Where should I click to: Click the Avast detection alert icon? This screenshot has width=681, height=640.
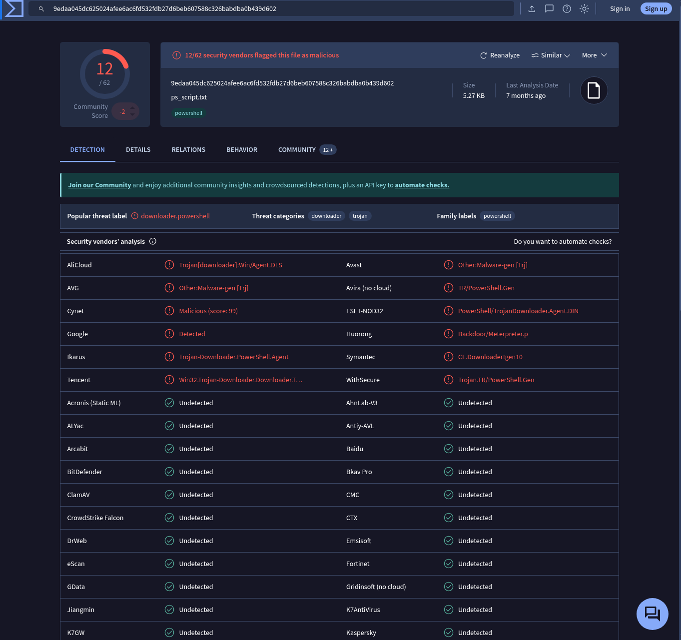coord(449,265)
